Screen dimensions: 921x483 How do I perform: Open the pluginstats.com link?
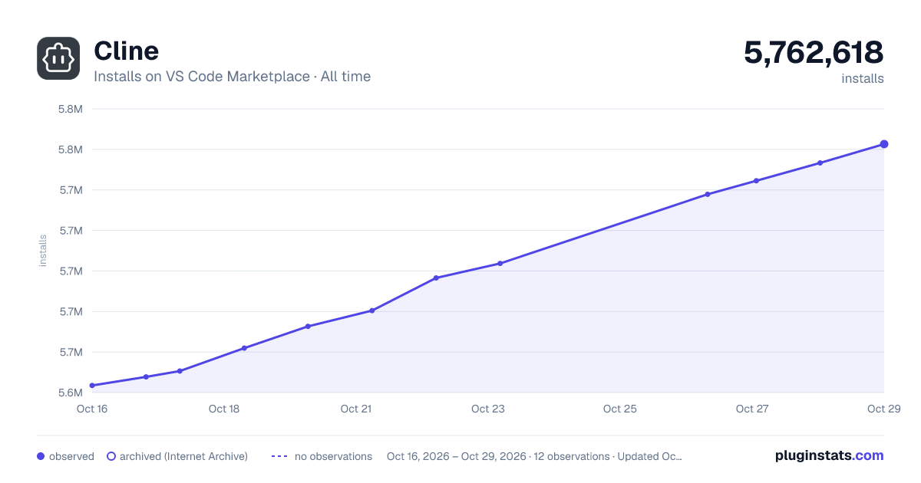pyautogui.click(x=829, y=455)
